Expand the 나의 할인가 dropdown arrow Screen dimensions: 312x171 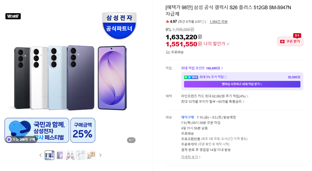pyautogui.click(x=228, y=44)
